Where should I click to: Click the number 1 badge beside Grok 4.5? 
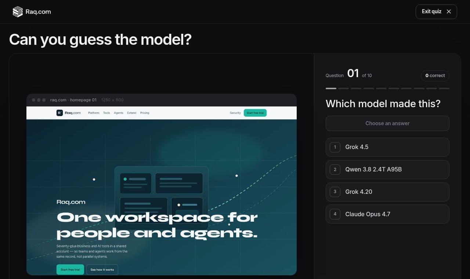(335, 147)
